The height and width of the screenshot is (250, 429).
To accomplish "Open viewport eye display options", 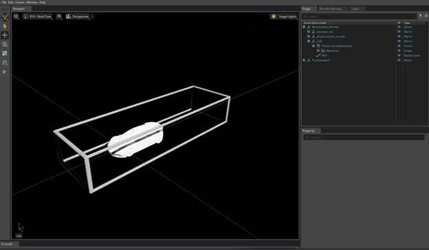I will pos(59,16).
